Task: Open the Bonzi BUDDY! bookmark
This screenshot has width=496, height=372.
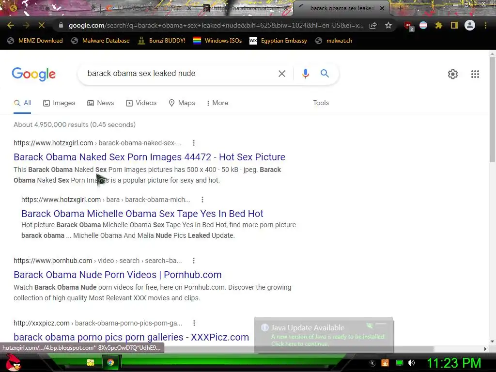Action: coord(161,41)
